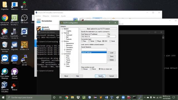
Task: Choose Only on clean exit option
Action: click(100, 69)
